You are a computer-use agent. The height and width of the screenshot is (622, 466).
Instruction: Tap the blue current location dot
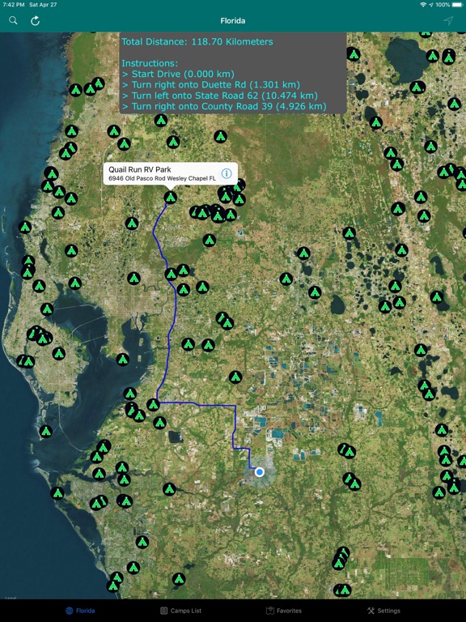(x=260, y=471)
